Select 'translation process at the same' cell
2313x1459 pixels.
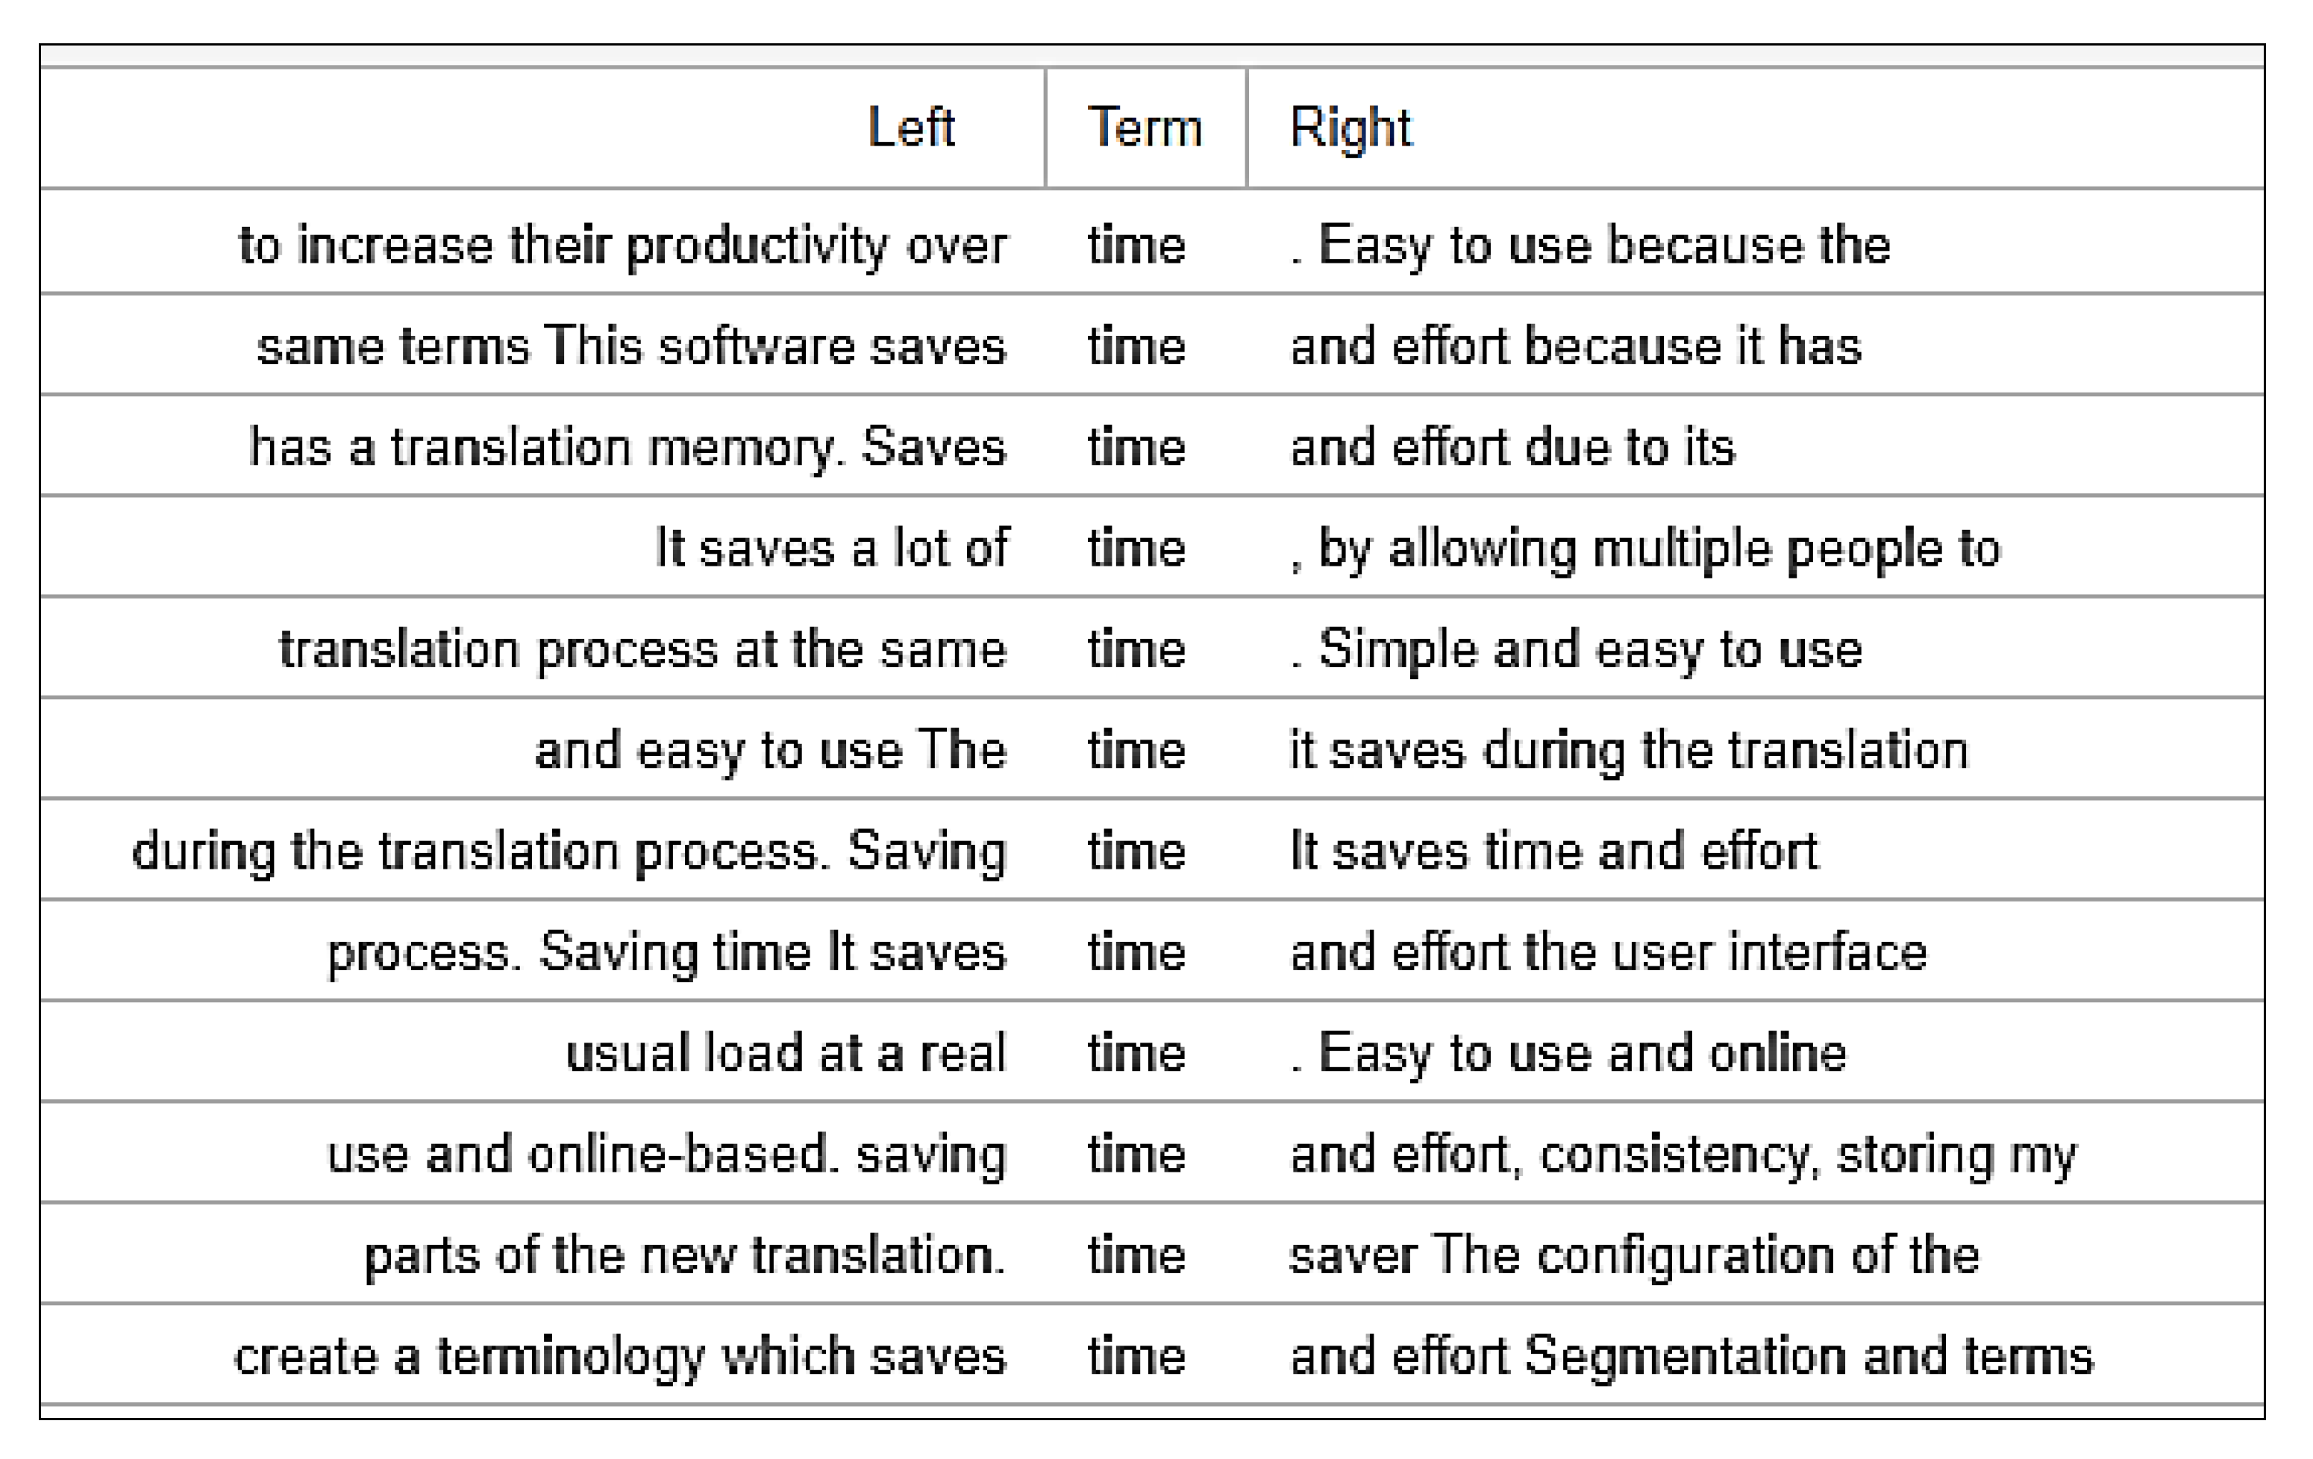[x=642, y=649]
